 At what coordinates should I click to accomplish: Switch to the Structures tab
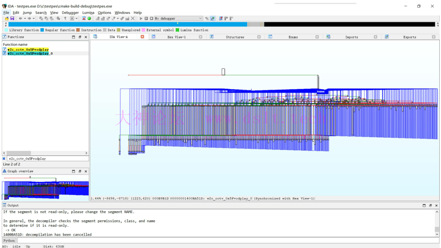pos(235,37)
